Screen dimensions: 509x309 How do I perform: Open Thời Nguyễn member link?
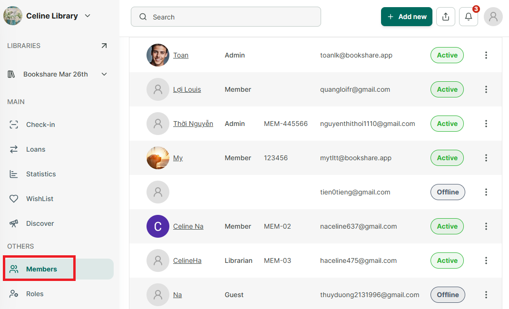pyautogui.click(x=193, y=124)
